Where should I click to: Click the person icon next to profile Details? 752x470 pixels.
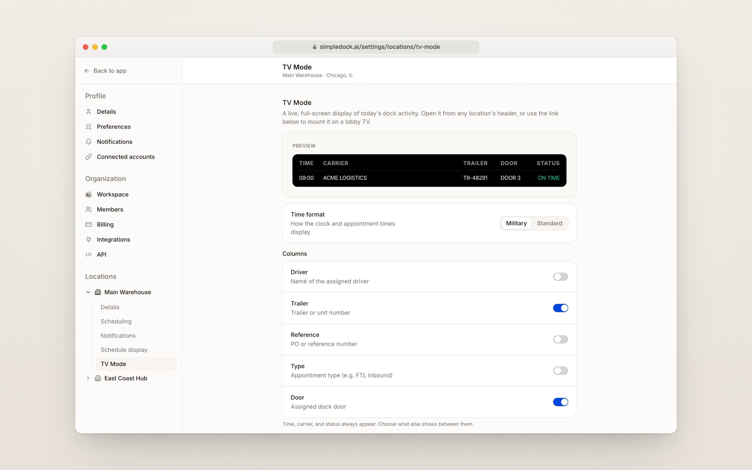89,112
